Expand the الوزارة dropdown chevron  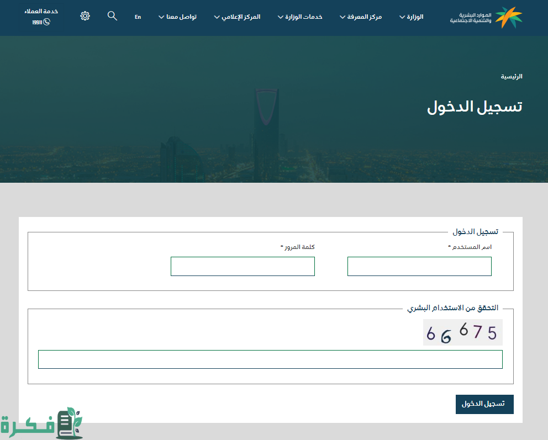point(402,17)
